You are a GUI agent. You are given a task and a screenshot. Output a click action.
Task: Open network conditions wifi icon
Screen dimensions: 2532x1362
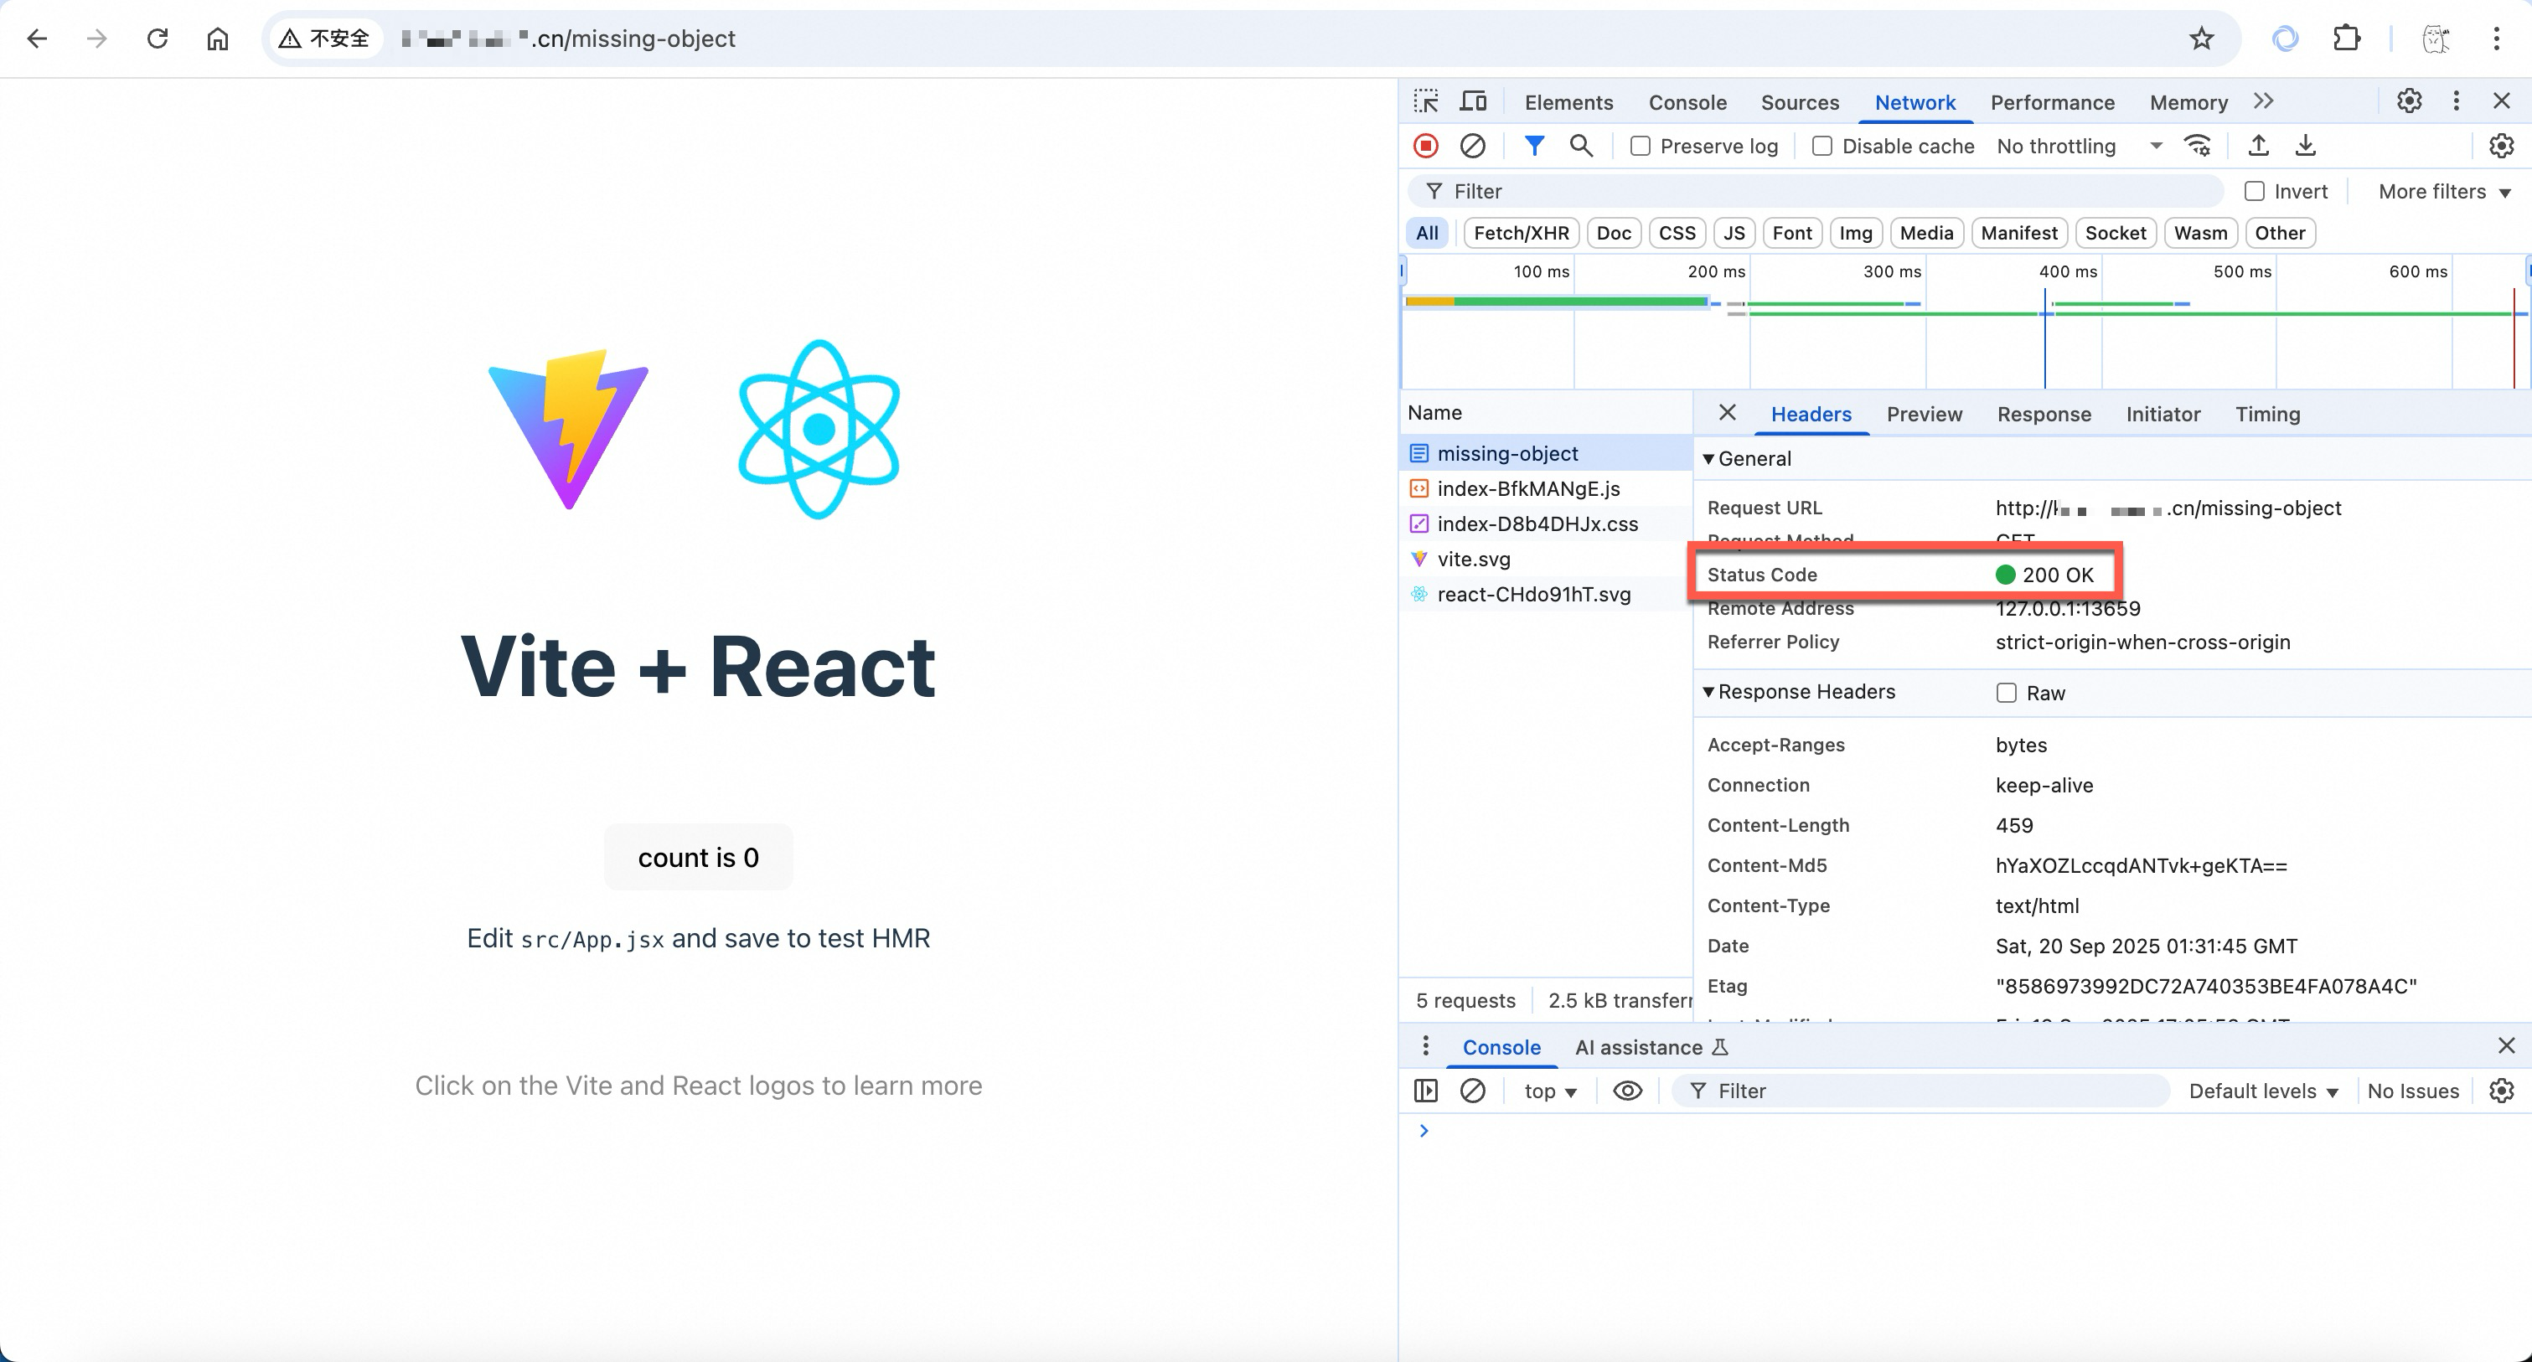2197,147
